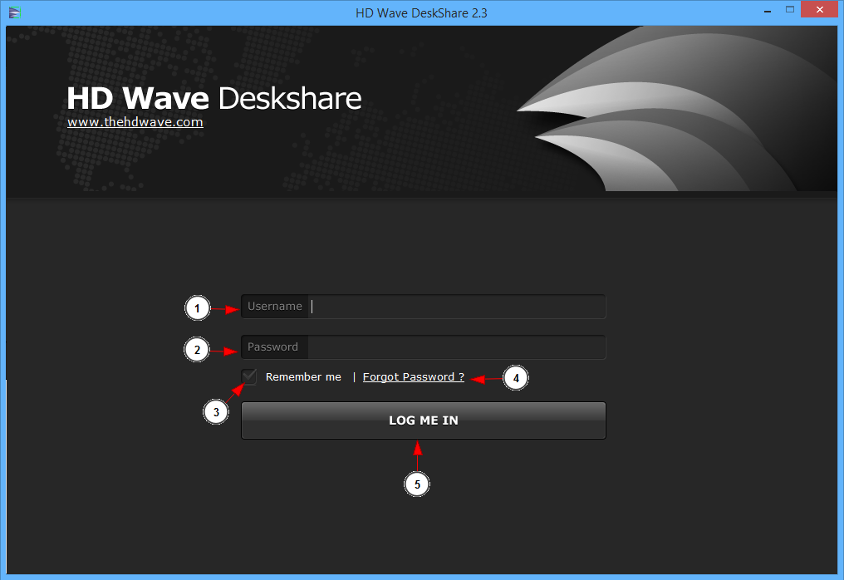Open the Forgot Password link
Image resolution: width=844 pixels, height=580 pixels.
414,377
